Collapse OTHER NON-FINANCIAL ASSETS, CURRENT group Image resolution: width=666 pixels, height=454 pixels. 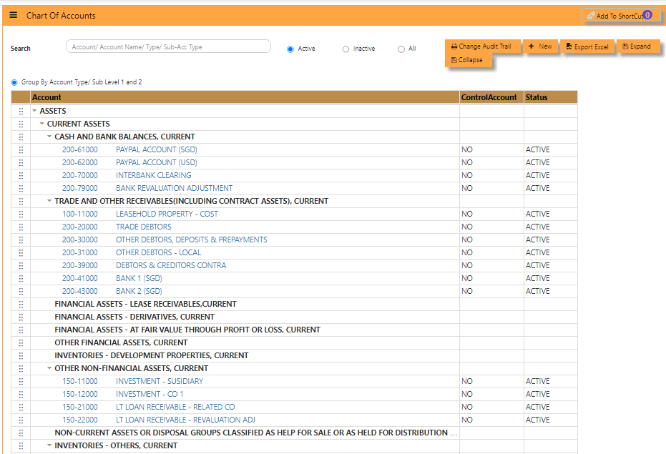coord(49,368)
